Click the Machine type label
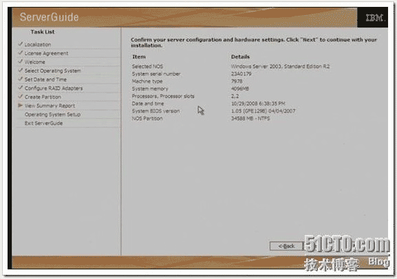 point(147,81)
